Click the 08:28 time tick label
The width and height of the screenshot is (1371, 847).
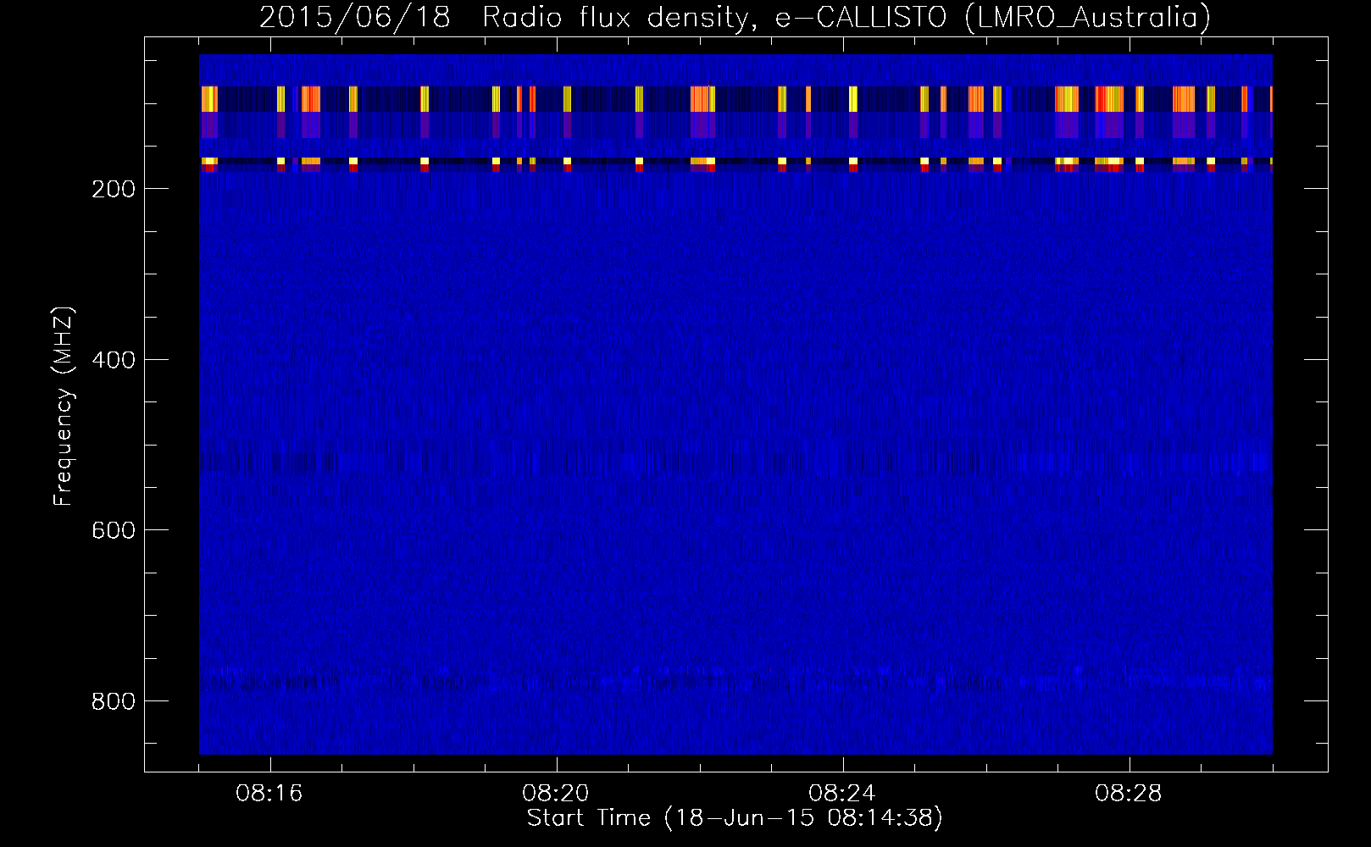tap(1129, 794)
